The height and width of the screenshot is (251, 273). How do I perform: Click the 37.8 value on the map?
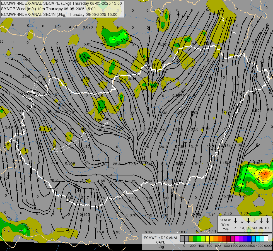179,146
